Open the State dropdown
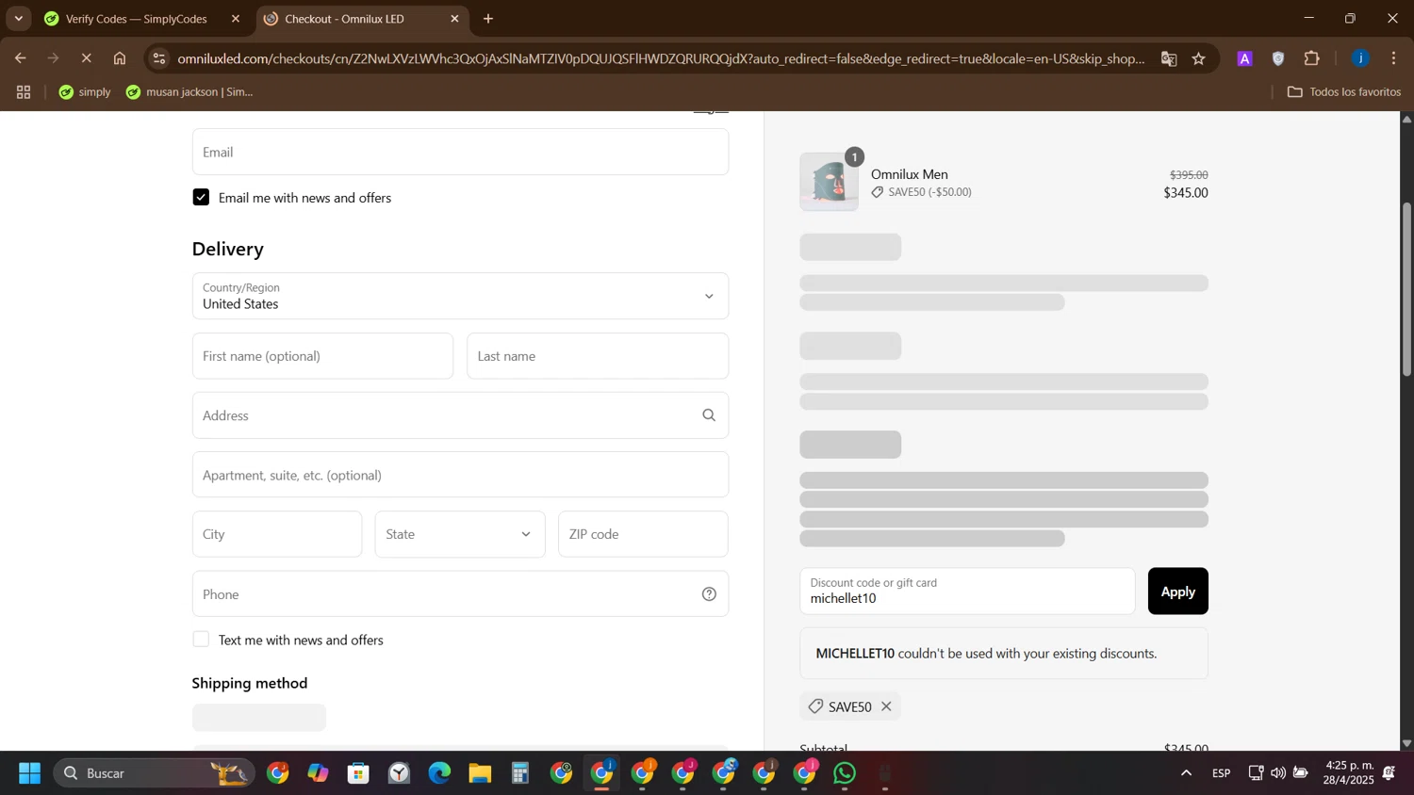The width and height of the screenshot is (1414, 795). coord(460,534)
